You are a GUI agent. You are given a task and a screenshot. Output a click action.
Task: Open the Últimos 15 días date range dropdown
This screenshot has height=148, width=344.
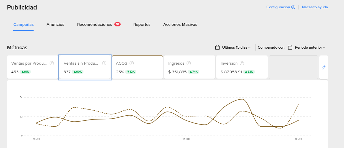coord(236,47)
